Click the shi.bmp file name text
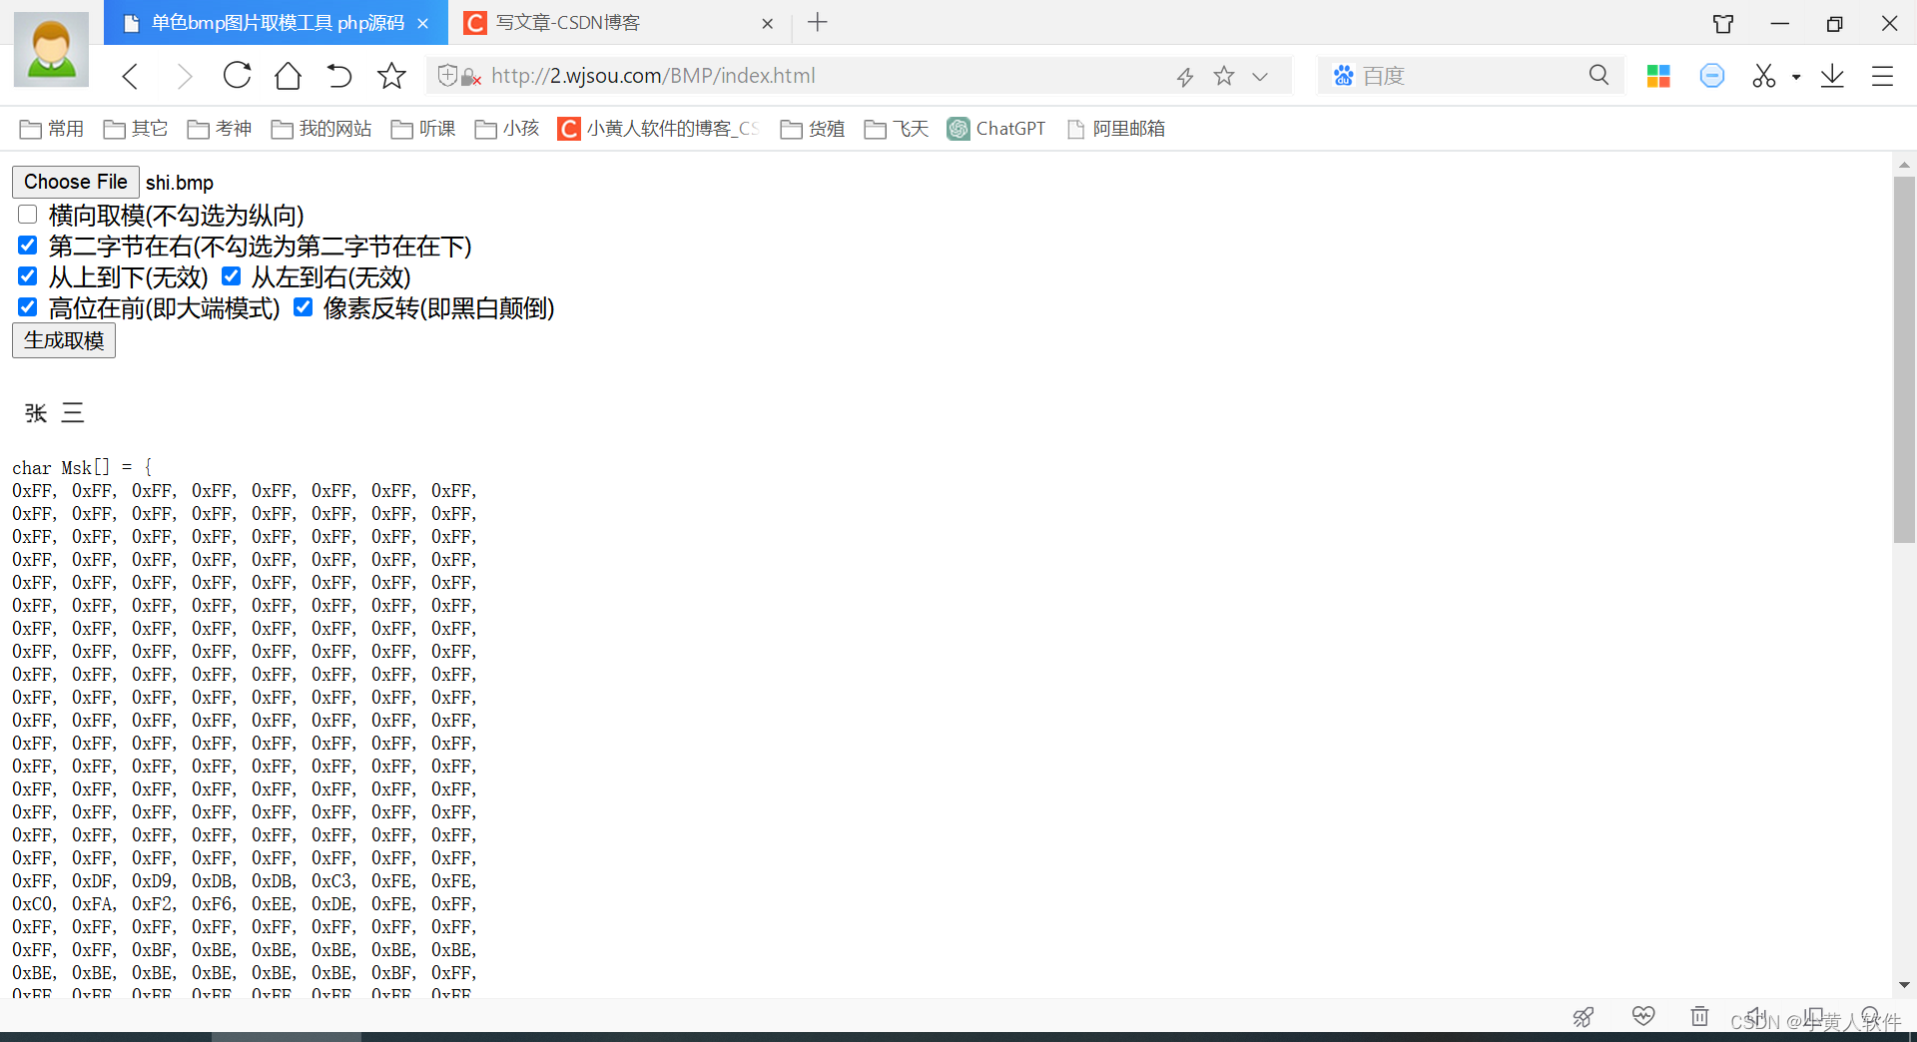Image resolution: width=1917 pixels, height=1042 pixels. click(180, 183)
